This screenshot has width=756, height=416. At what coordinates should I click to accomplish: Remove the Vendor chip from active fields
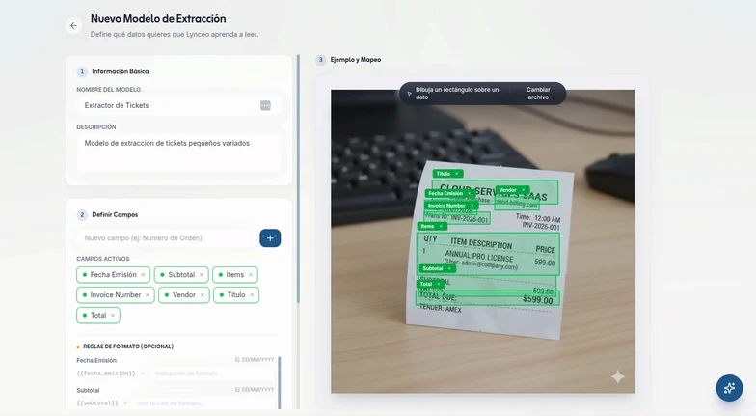(202, 295)
